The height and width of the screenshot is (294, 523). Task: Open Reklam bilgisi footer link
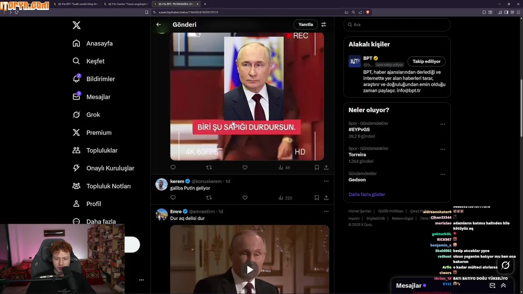(x=402, y=218)
